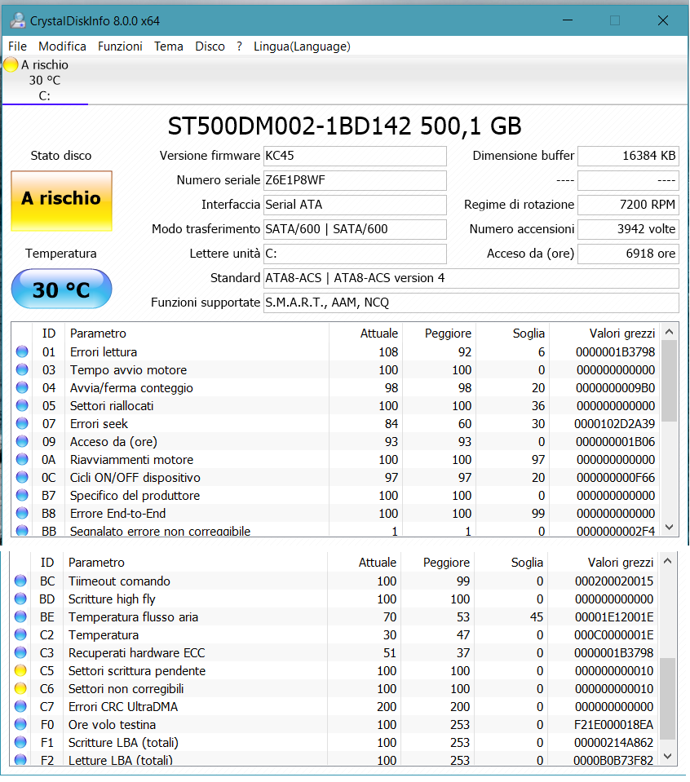The height and width of the screenshot is (782, 690).
Task: Click the down arrow of lower SMART list scrollbar
Action: tap(667, 757)
